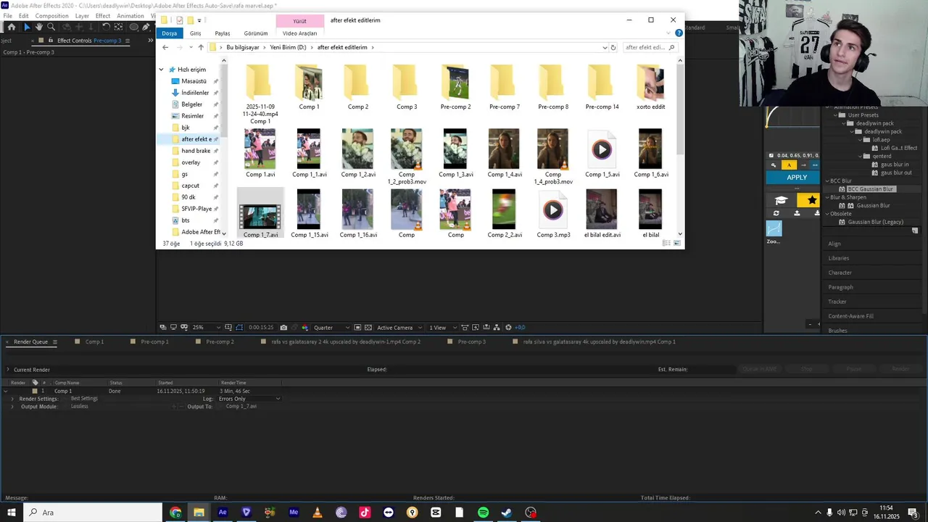Click the yellow star favorites icon
Image resolution: width=928 pixels, height=522 pixels.
[x=811, y=200]
